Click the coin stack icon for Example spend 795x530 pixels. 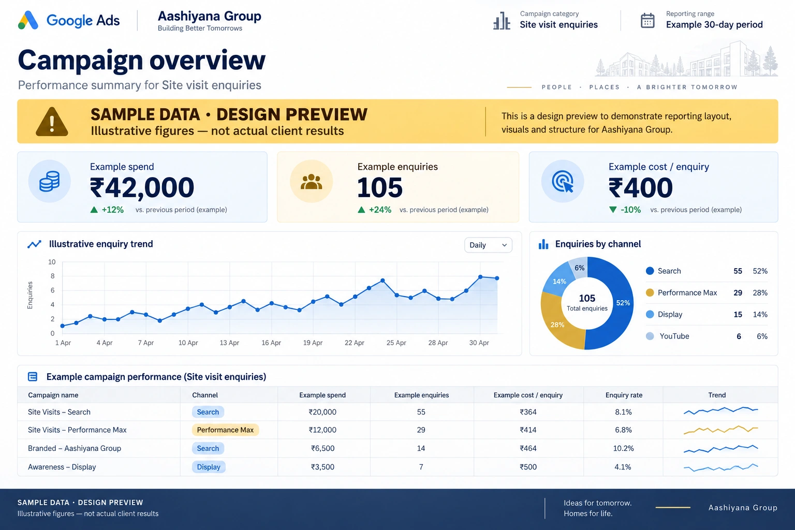pyautogui.click(x=50, y=182)
